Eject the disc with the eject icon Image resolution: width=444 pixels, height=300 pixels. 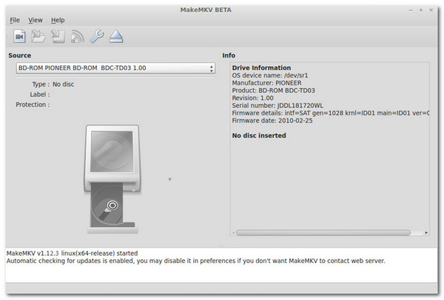(x=116, y=36)
